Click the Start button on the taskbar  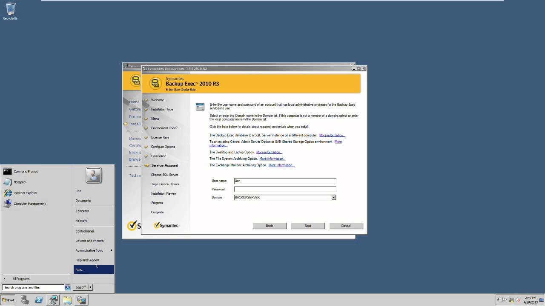tap(8, 300)
